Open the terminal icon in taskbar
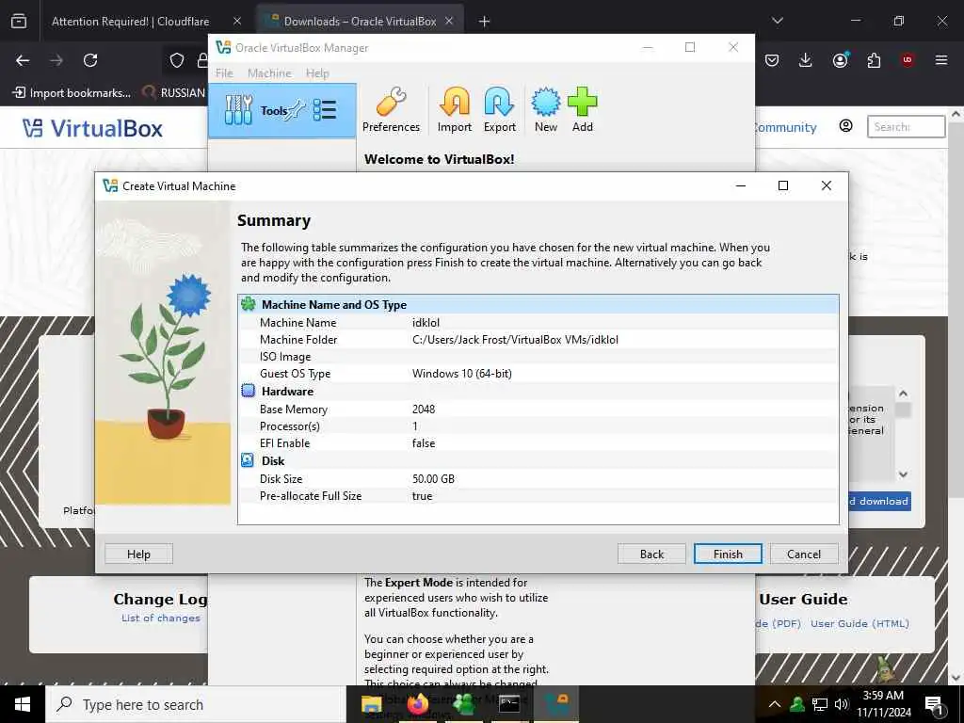The image size is (964, 723). (x=509, y=704)
